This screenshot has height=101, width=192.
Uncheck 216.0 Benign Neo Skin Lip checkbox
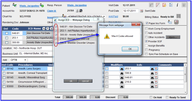point(56,39)
